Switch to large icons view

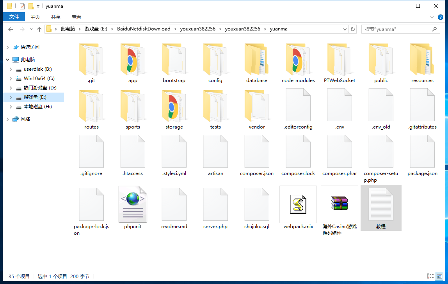tap(439, 276)
